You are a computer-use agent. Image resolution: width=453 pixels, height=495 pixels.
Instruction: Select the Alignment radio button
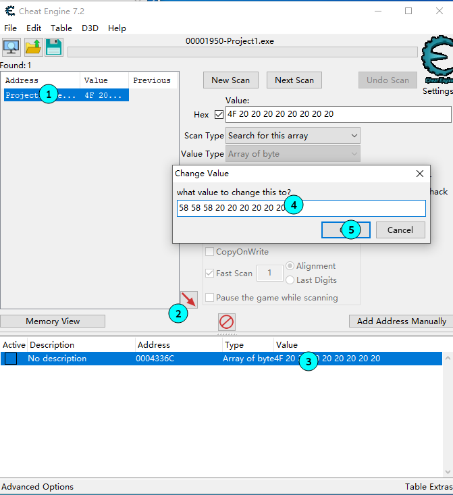[290, 266]
